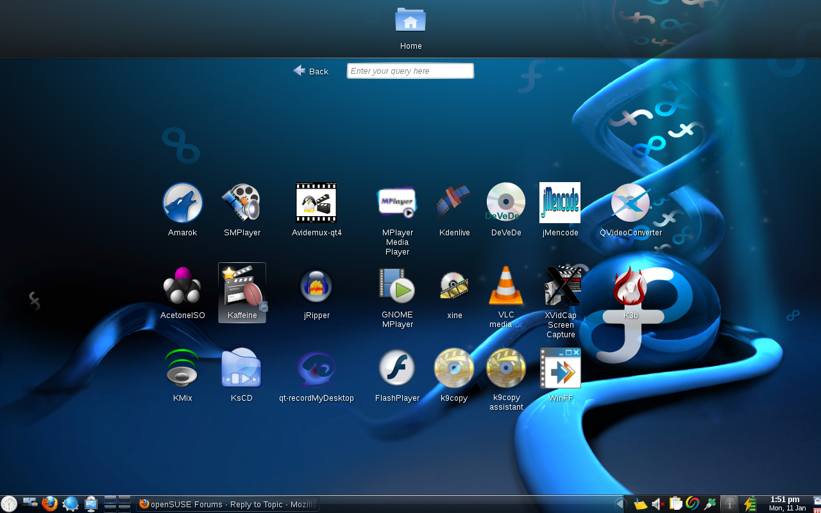Image resolution: width=821 pixels, height=513 pixels.
Task: Click the muted volume tray icon
Action: (x=658, y=504)
